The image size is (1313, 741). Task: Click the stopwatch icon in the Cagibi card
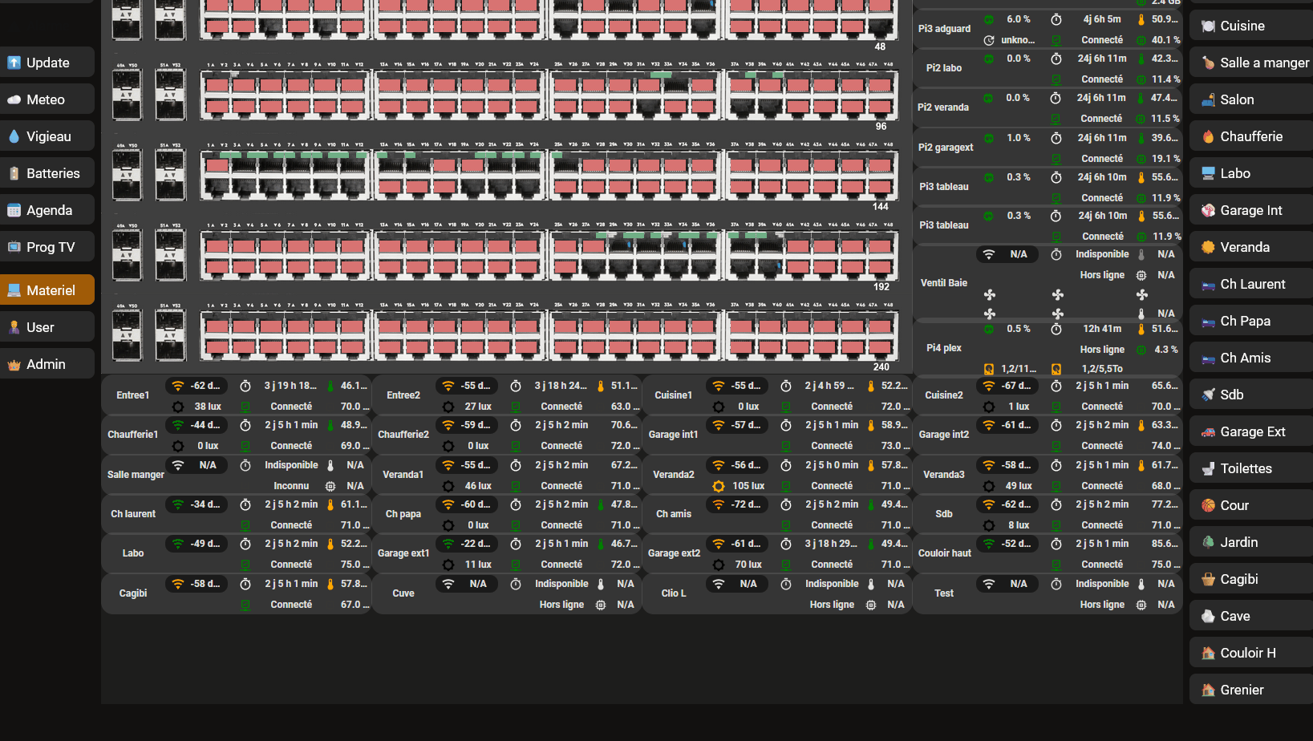click(x=246, y=584)
